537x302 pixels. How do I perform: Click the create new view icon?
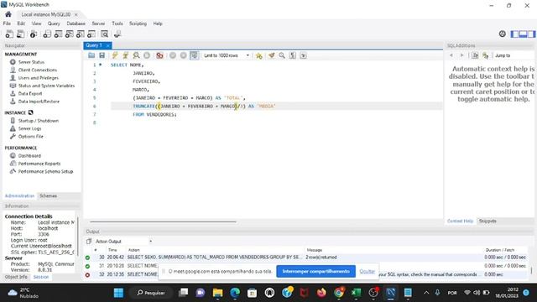pyautogui.click(x=69, y=34)
